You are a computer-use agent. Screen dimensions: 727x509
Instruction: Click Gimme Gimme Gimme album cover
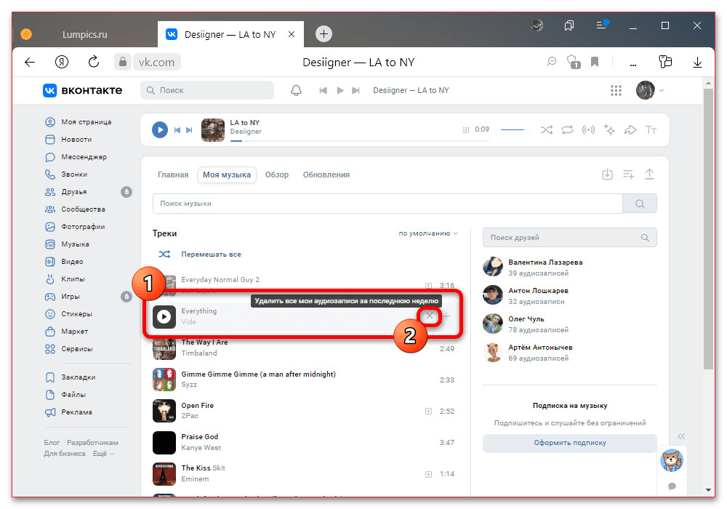point(164,380)
